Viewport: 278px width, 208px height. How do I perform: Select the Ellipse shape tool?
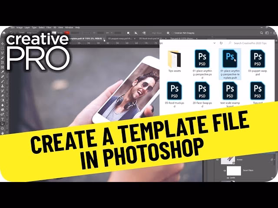coord(3,129)
